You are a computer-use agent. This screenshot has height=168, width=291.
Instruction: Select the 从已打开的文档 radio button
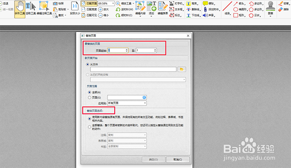coord(87,75)
